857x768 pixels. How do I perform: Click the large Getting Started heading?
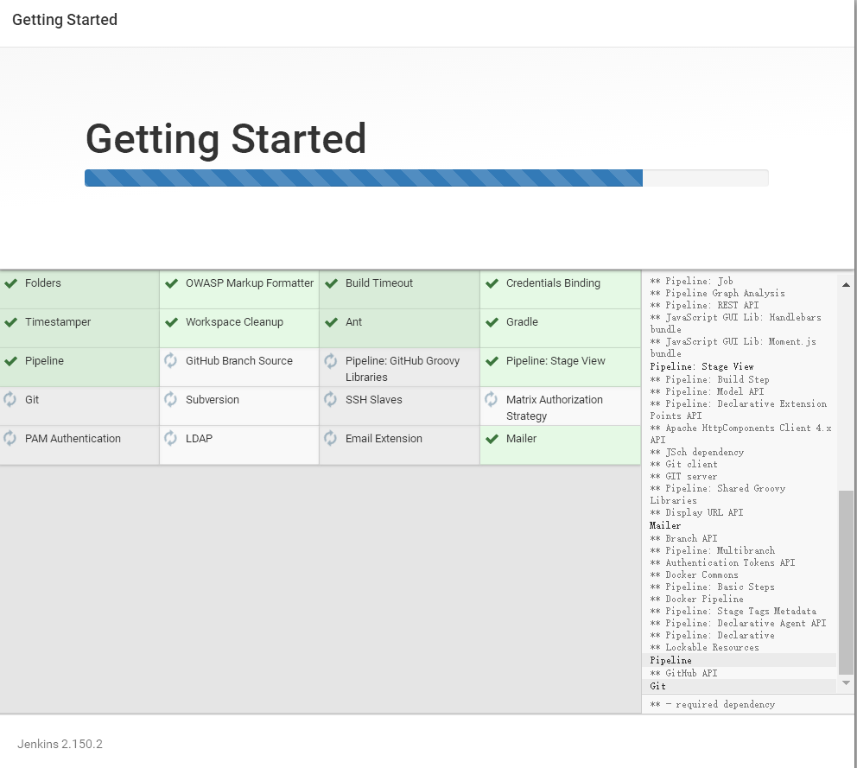click(x=225, y=139)
